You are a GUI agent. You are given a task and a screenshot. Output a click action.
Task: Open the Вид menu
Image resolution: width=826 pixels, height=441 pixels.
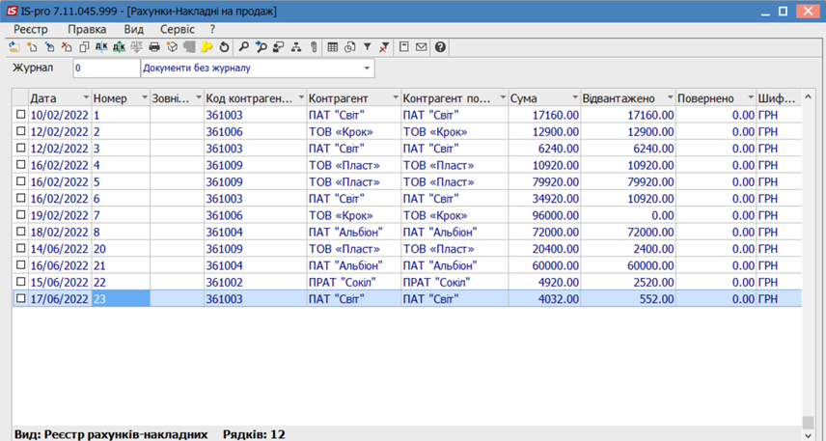pyautogui.click(x=134, y=30)
